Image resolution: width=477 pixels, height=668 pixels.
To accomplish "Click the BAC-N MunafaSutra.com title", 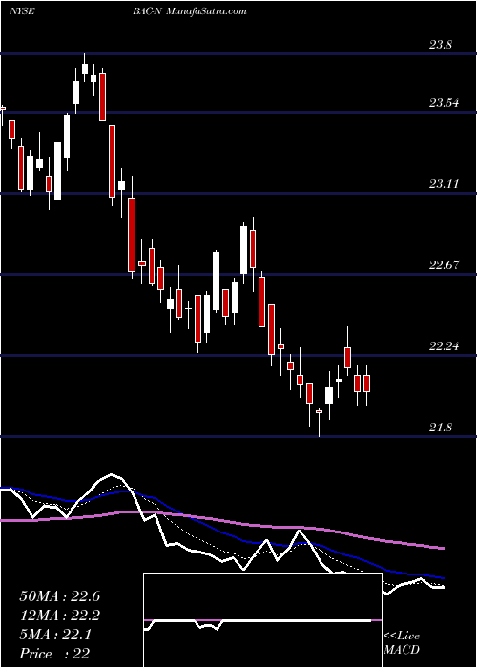I will 189,11.
